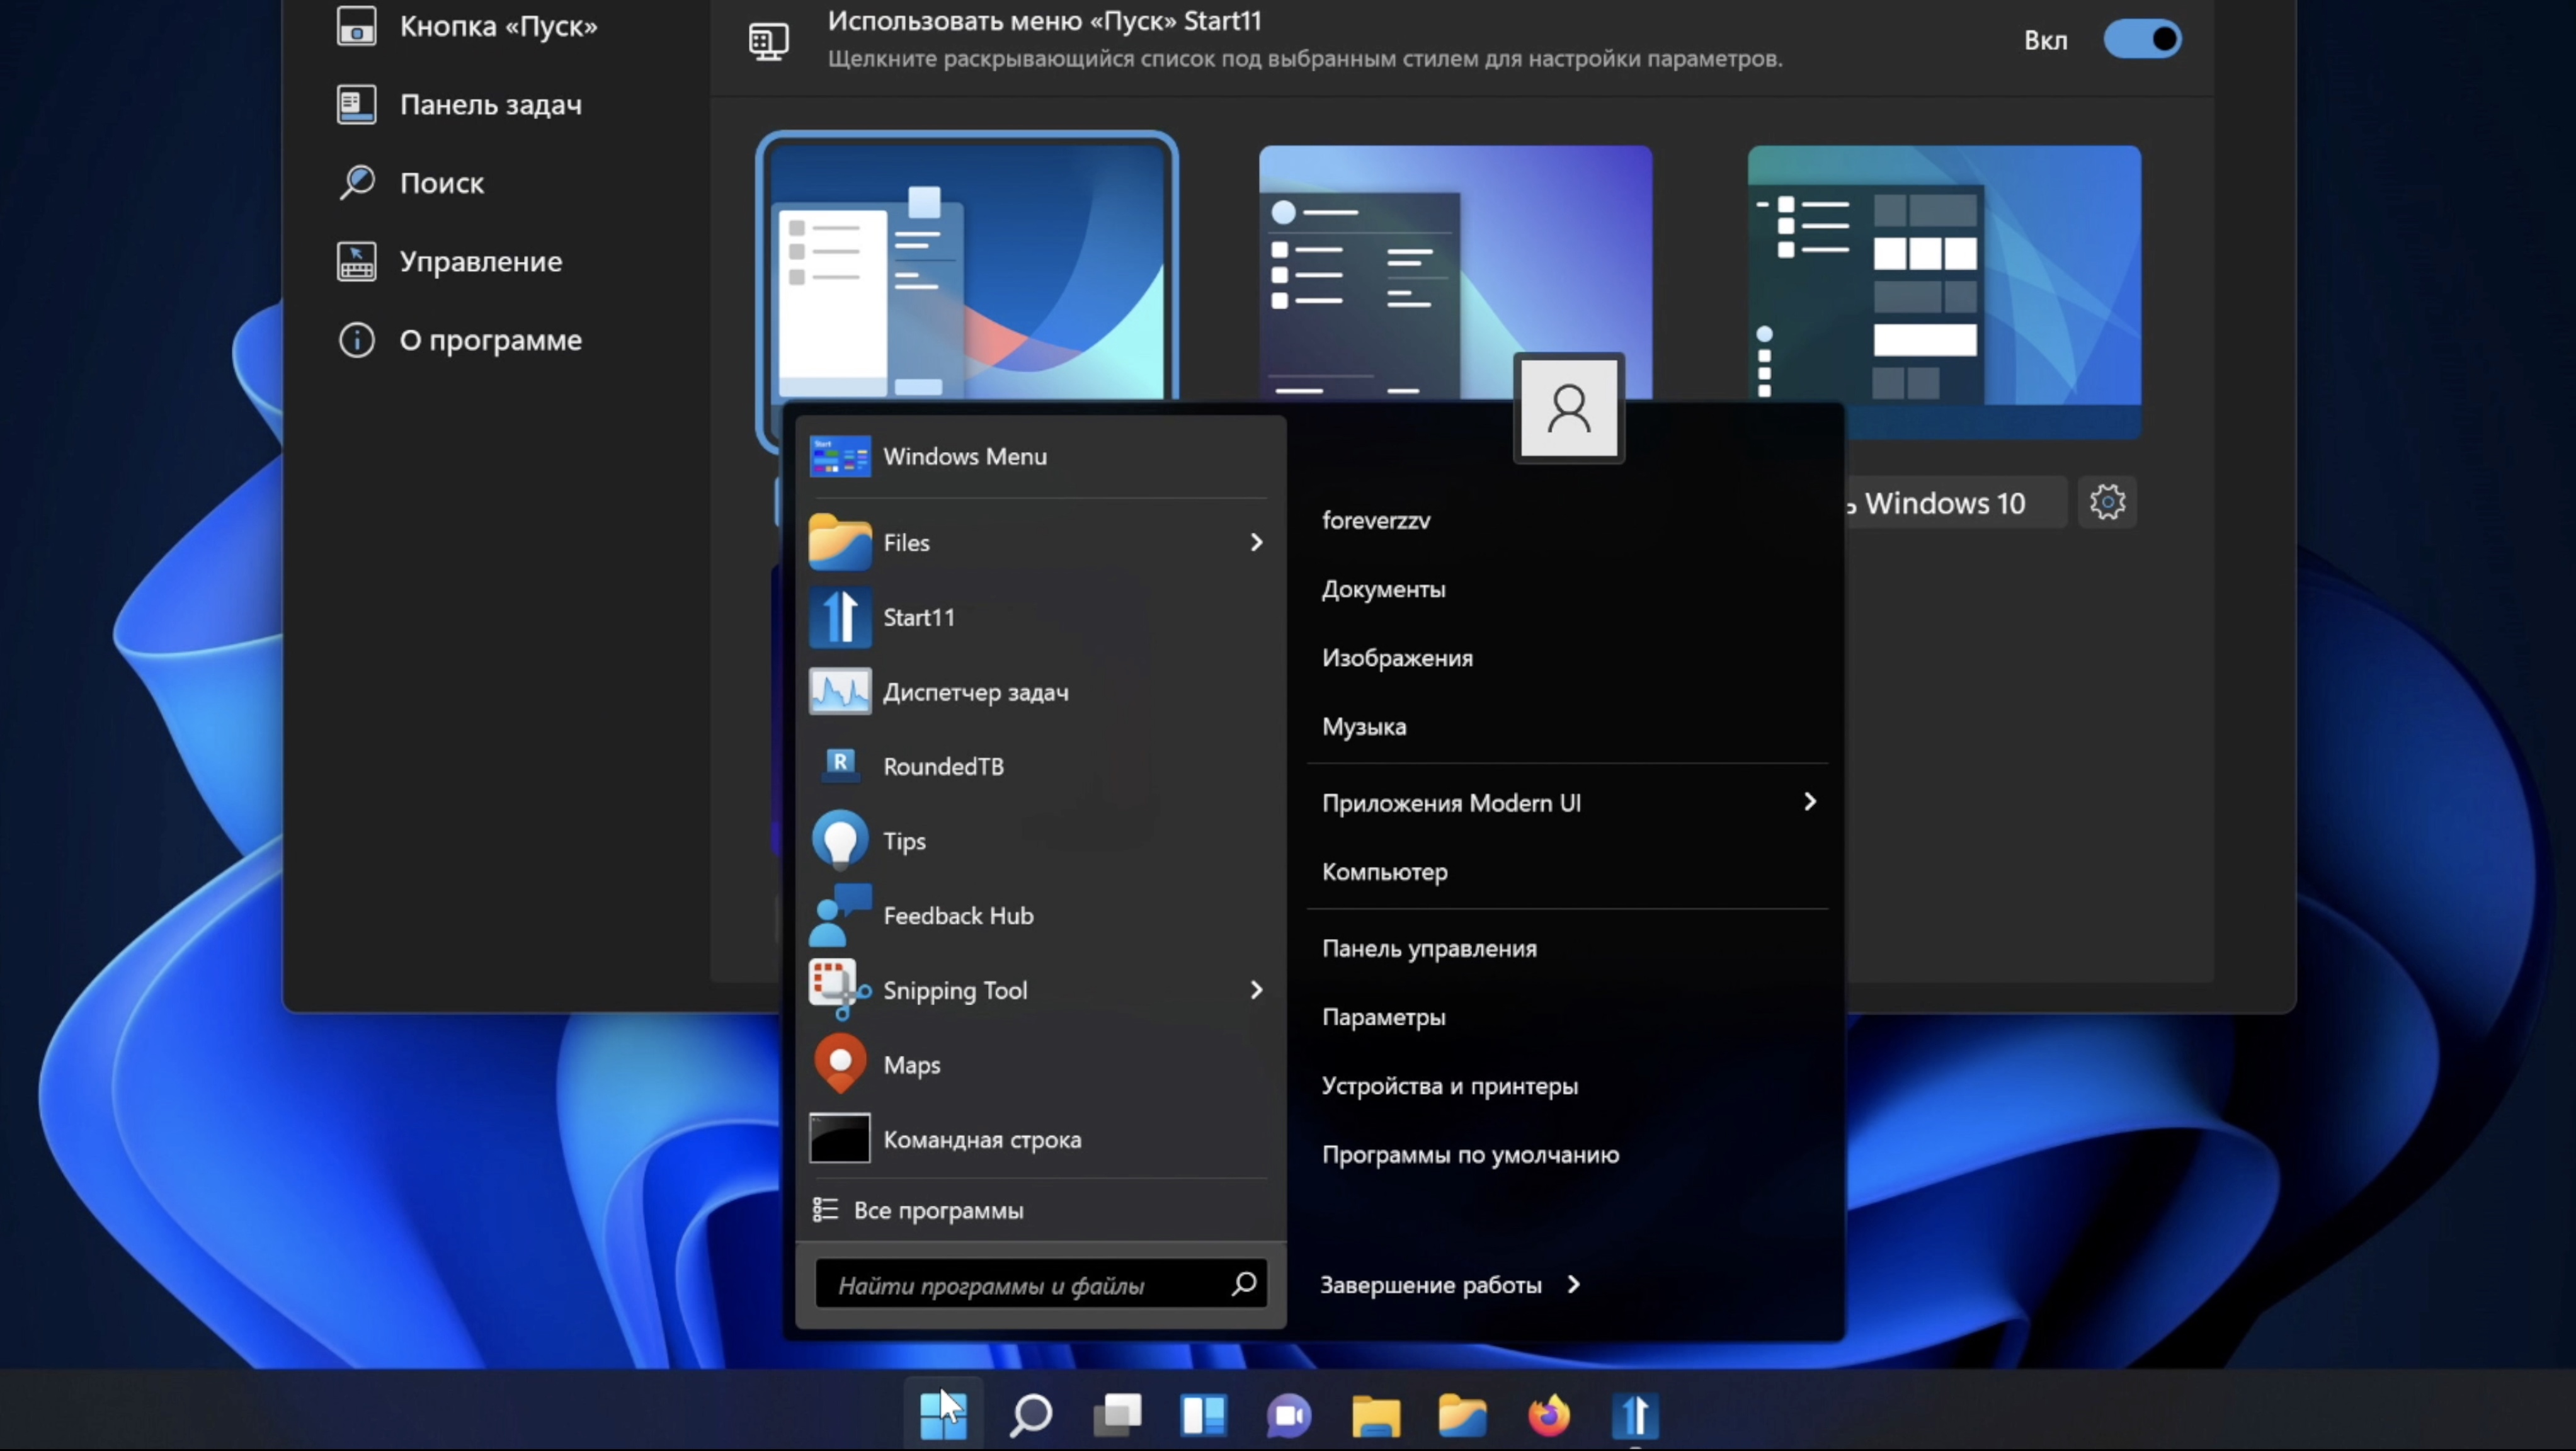This screenshot has height=1451, width=2576.
Task: Toggle Start11 menu style On/Off
Action: pyautogui.click(x=2141, y=39)
